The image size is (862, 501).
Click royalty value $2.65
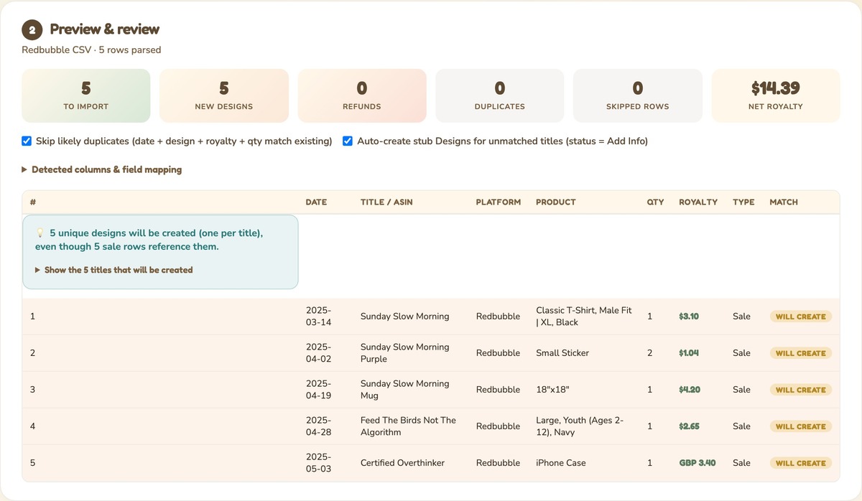click(689, 426)
